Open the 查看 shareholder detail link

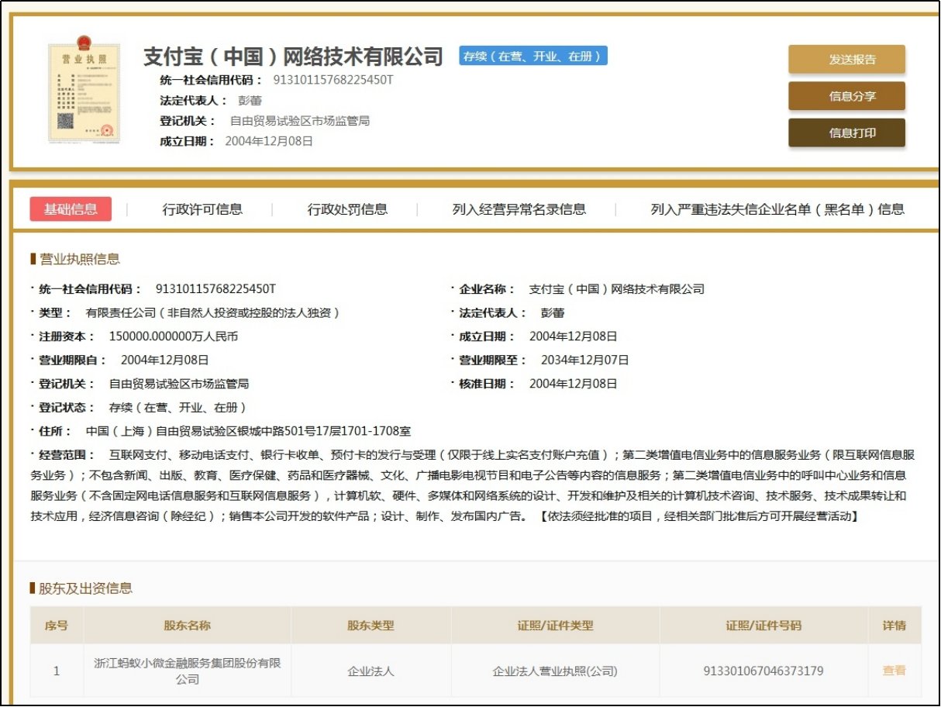(x=894, y=670)
